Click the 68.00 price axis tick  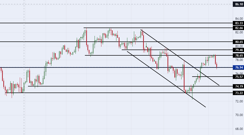[239, 129]
